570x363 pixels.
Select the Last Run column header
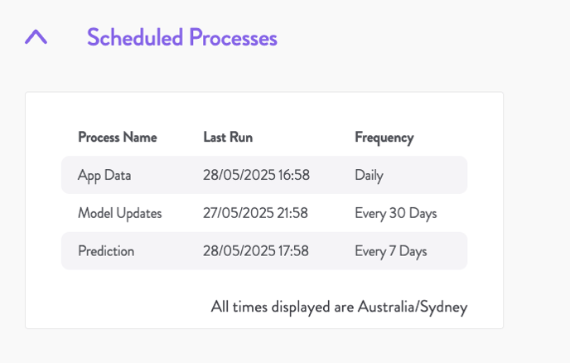click(228, 137)
